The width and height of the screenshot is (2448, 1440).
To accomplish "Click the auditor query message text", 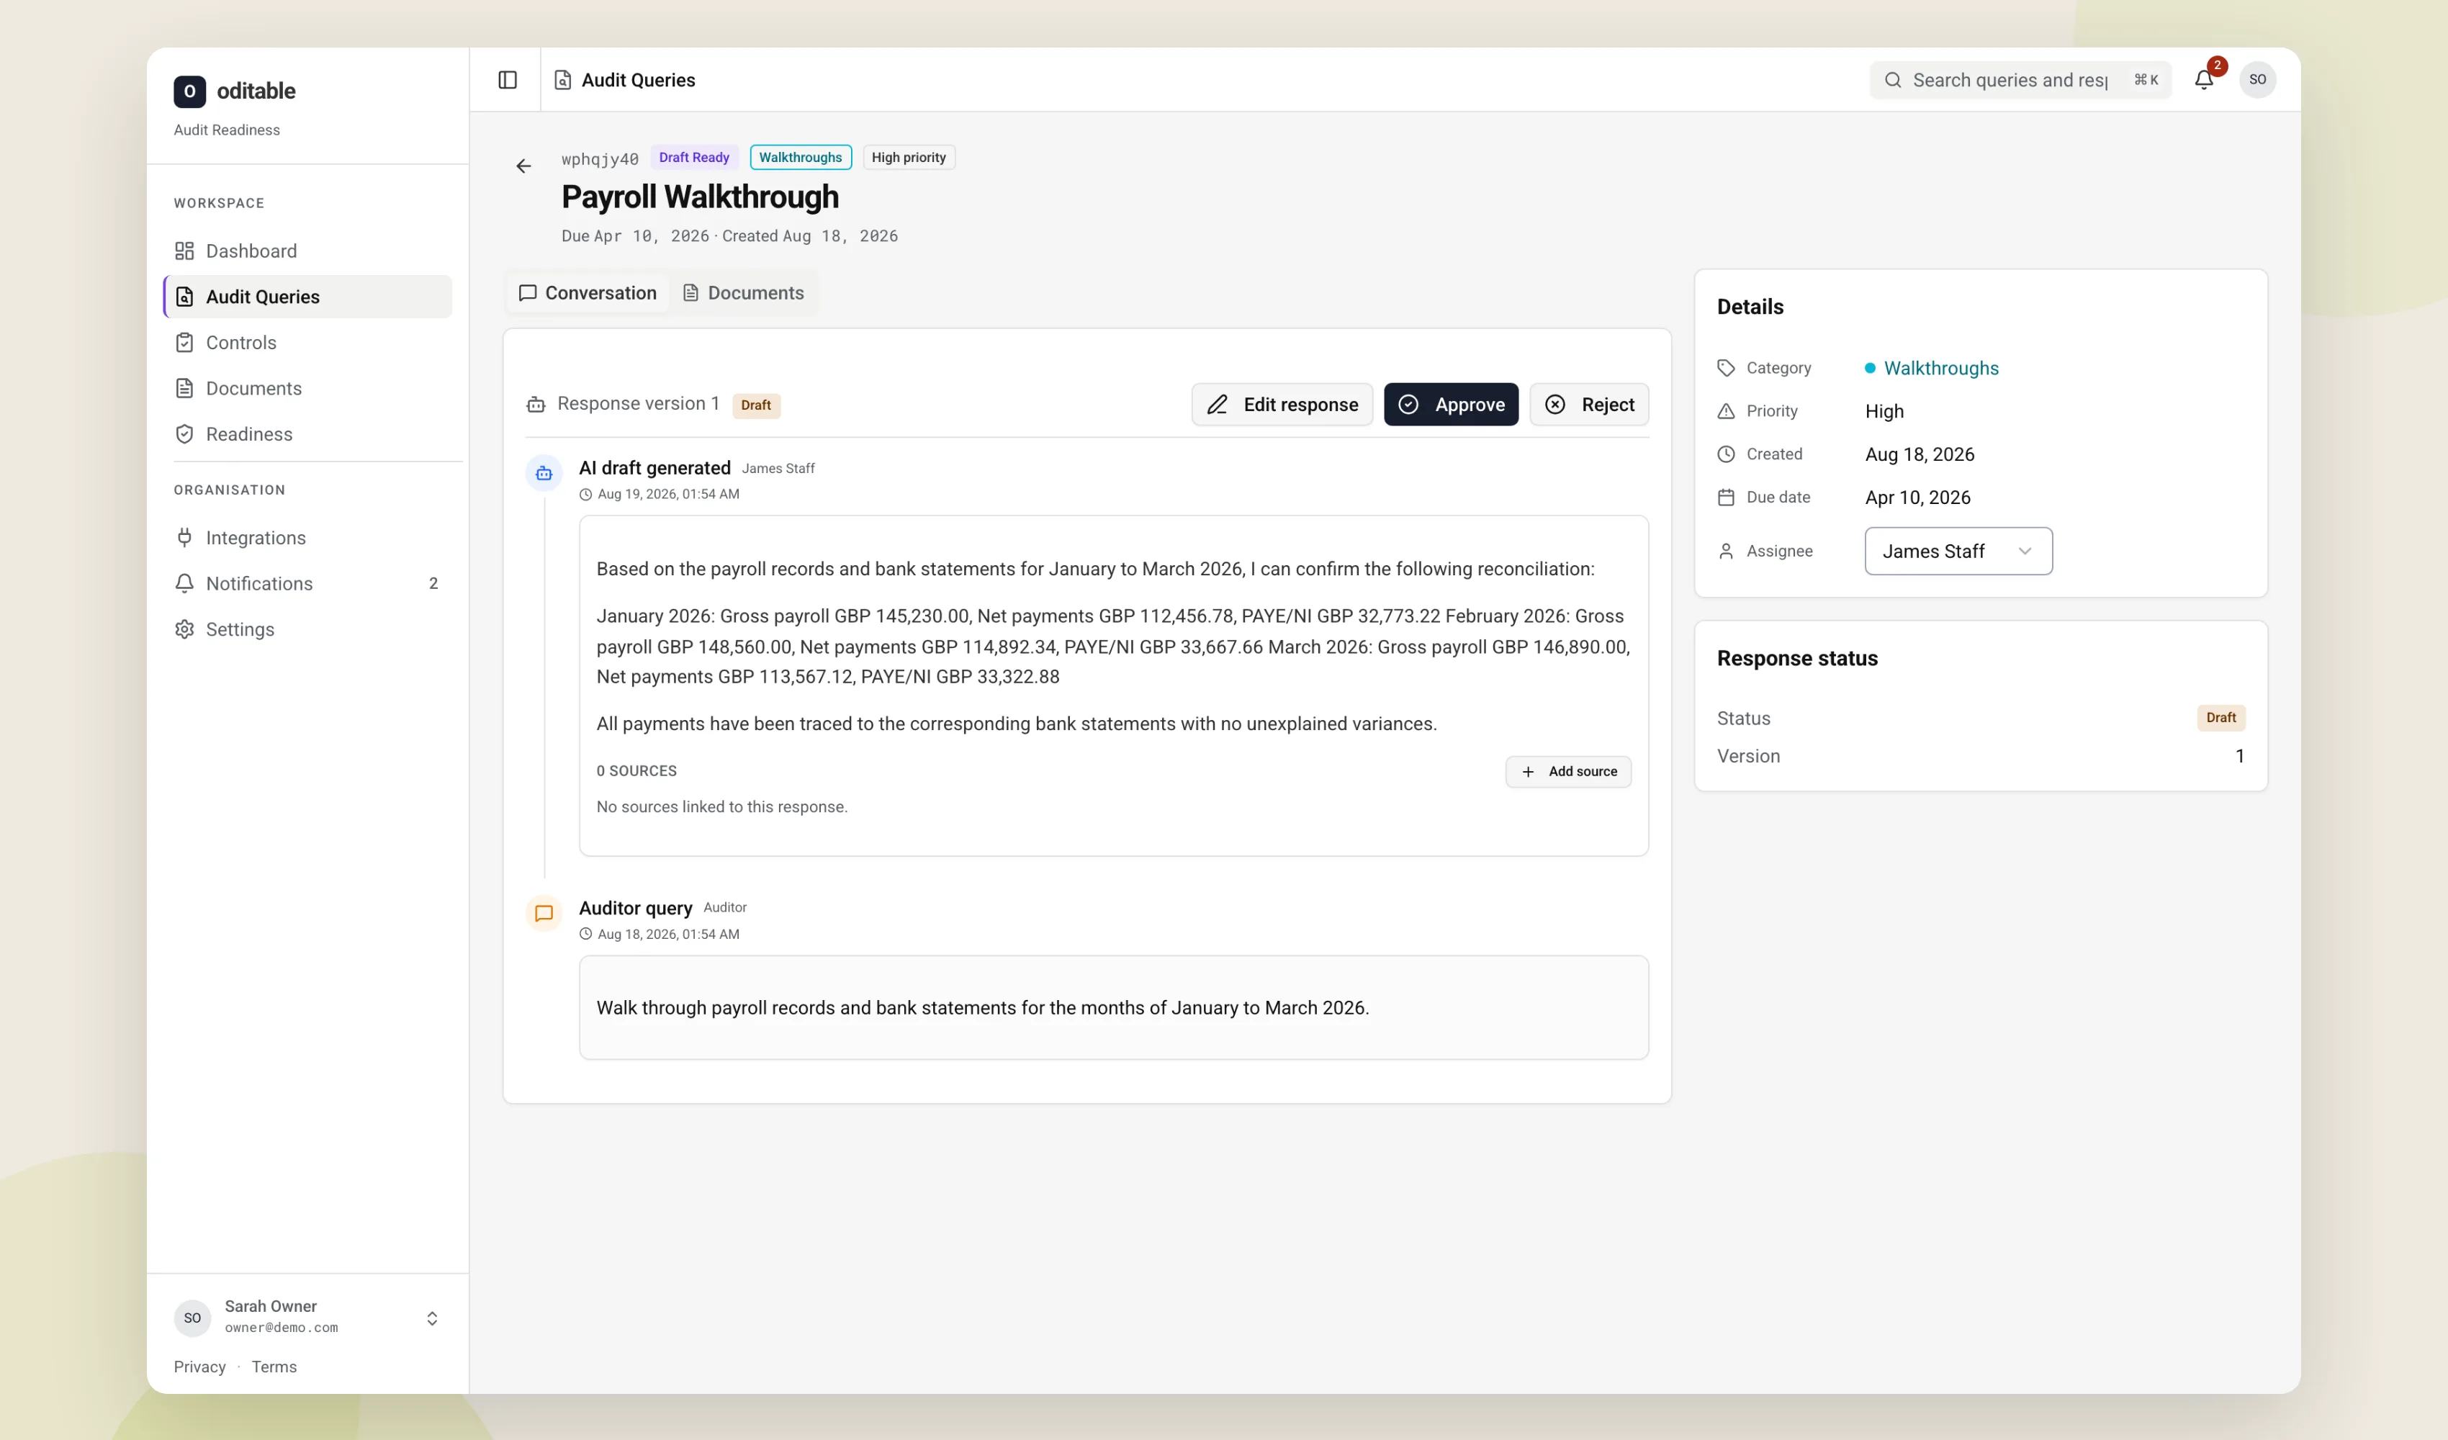I will (982, 1007).
